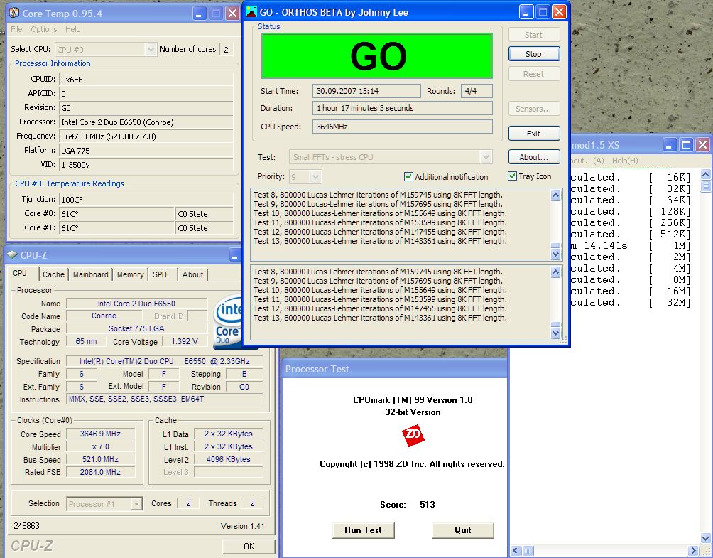Switch to the Cache tab in CPU-Z
Image resolution: width=713 pixels, height=558 pixels.
coord(53,274)
